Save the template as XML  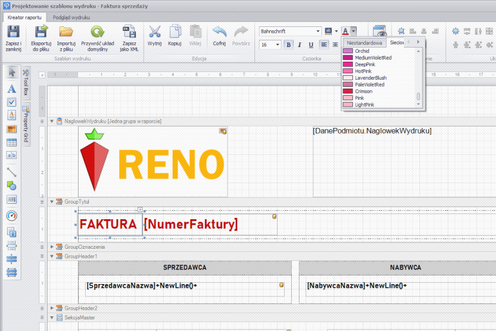click(x=129, y=38)
